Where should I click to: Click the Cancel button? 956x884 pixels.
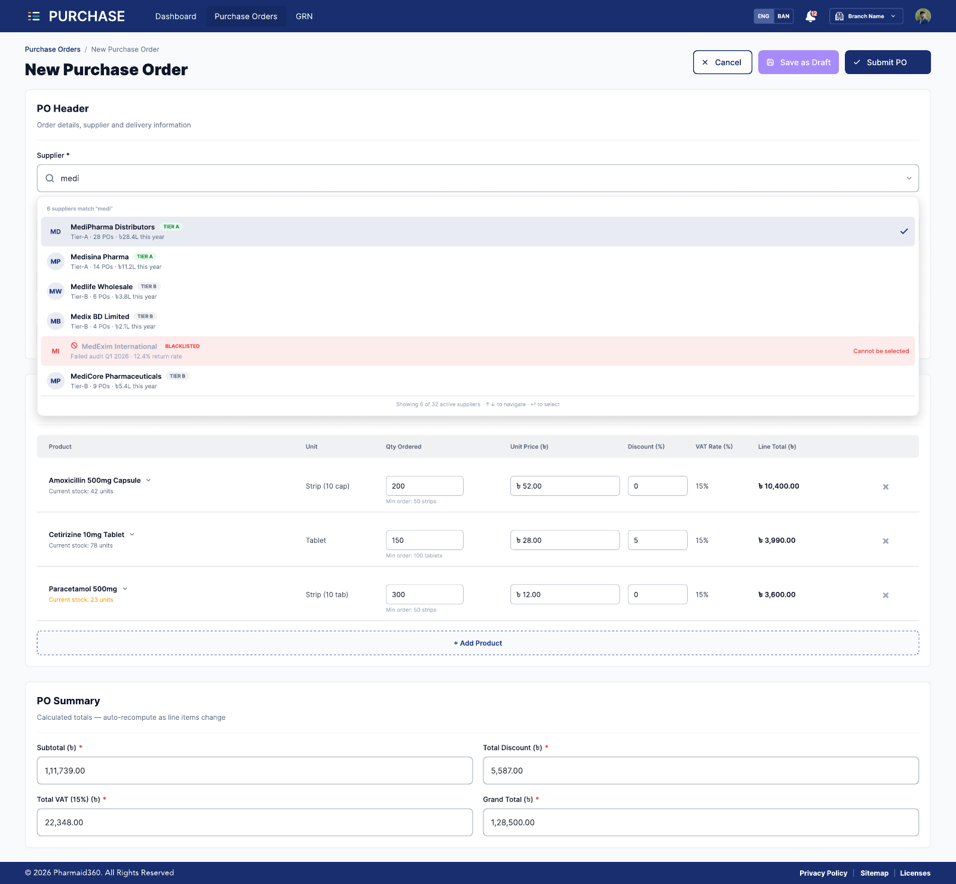coord(722,62)
